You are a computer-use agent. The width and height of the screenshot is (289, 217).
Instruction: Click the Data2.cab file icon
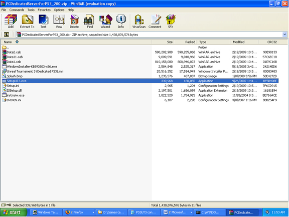(x=4, y=52)
